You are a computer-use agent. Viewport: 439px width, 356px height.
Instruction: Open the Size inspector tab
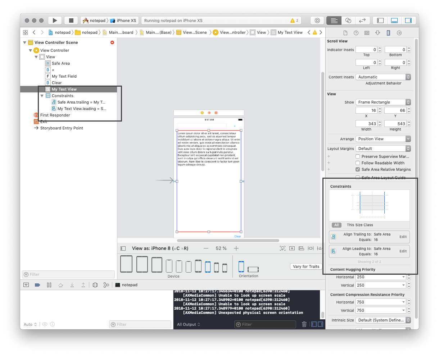coord(388,33)
